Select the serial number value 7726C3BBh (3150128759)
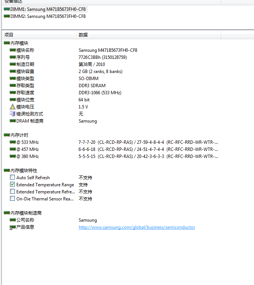The height and width of the screenshot is (285, 254). 103,57
